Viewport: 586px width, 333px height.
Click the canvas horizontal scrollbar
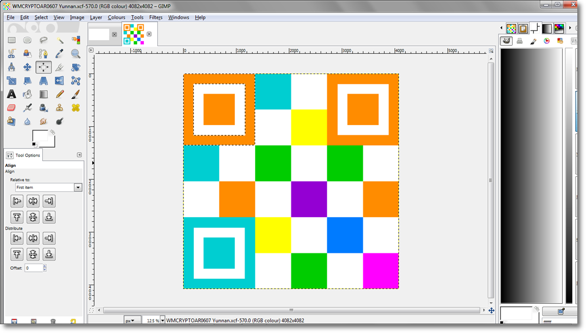click(291, 310)
